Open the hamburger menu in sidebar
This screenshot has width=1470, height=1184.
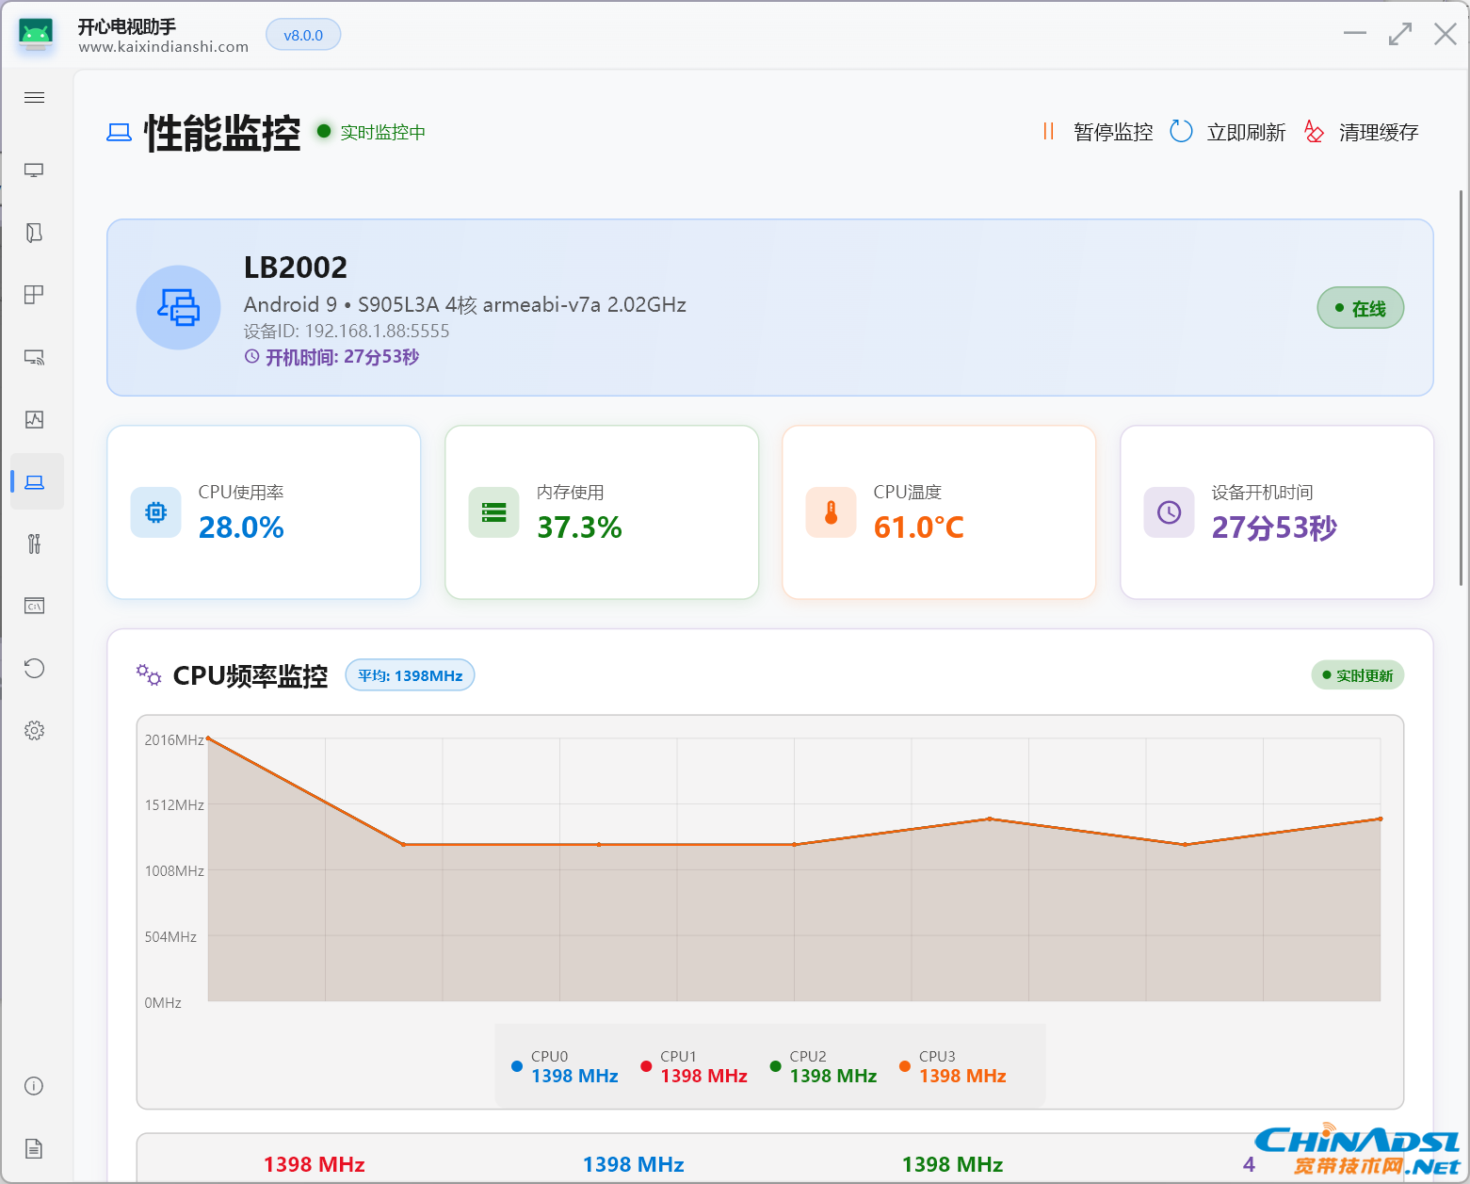(x=35, y=98)
